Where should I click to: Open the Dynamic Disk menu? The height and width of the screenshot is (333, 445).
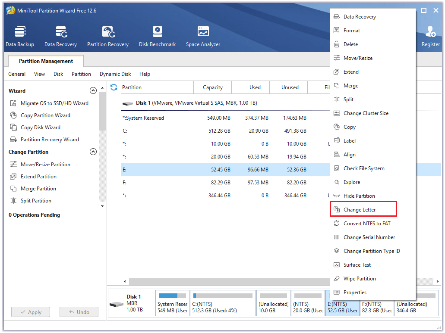115,74
